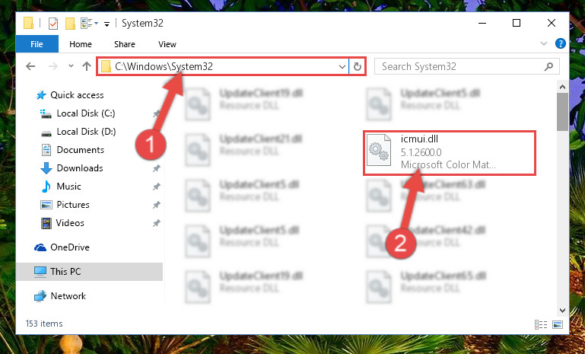Open the Help question mark icon
This screenshot has width=585, height=354.
point(561,43)
